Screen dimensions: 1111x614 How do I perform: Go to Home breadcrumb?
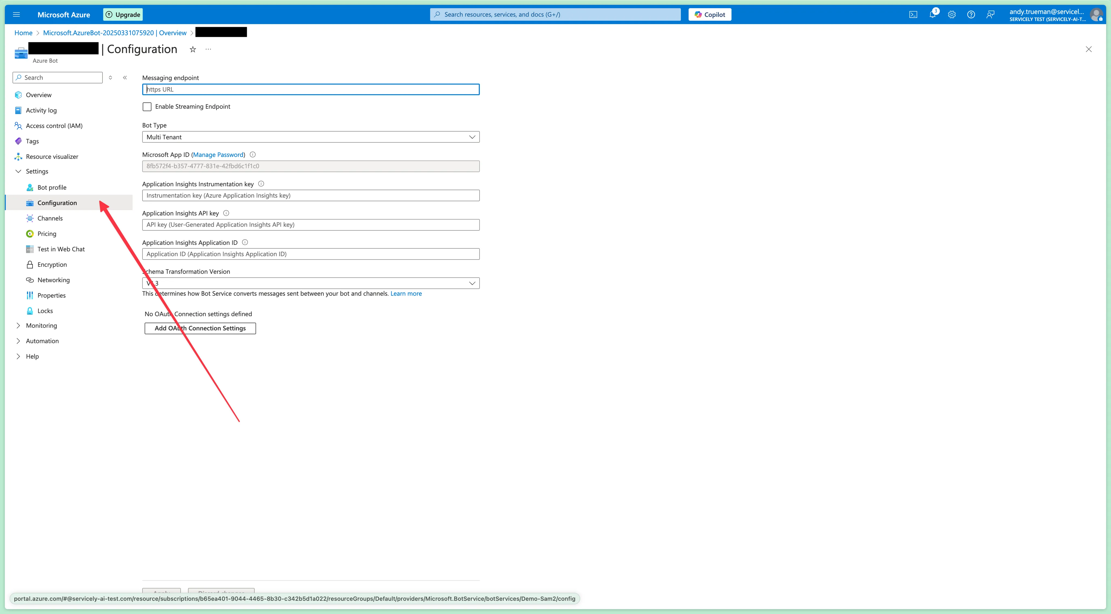pyautogui.click(x=23, y=33)
